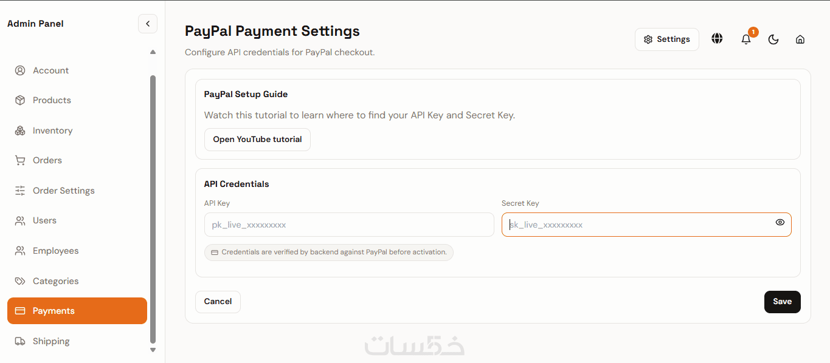Show the Secret Key with eye icon

780,222
